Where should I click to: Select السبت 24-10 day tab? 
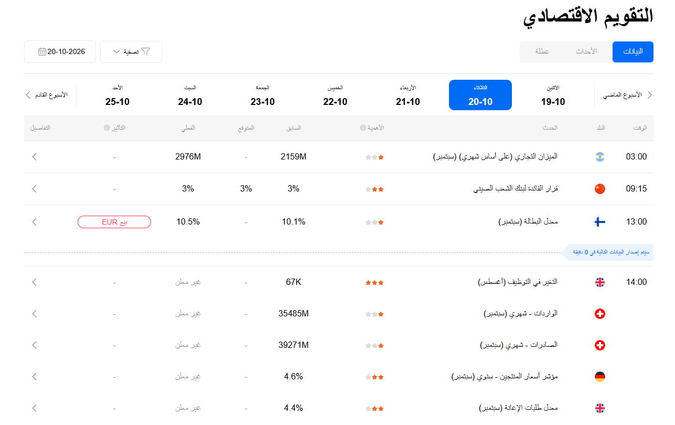(190, 95)
